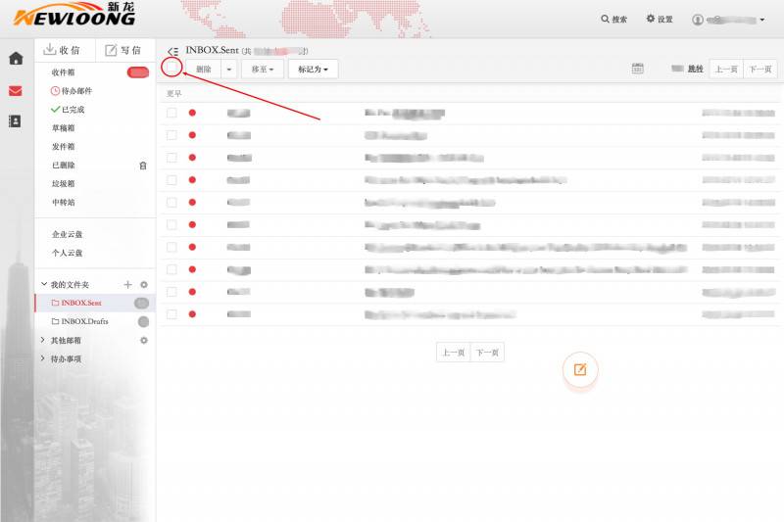The image size is (784, 522).
Task: Switch to the 写信 compose tab
Action: pos(124,50)
